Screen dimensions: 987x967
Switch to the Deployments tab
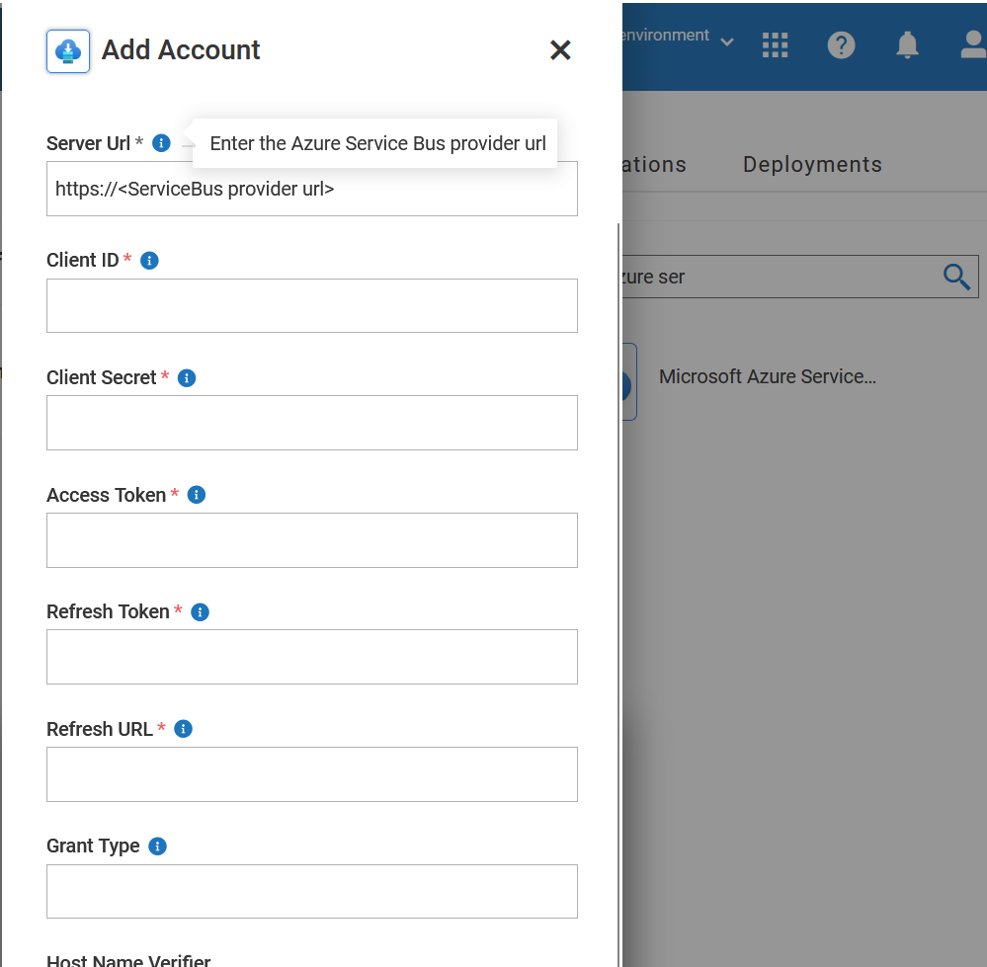[x=812, y=164]
